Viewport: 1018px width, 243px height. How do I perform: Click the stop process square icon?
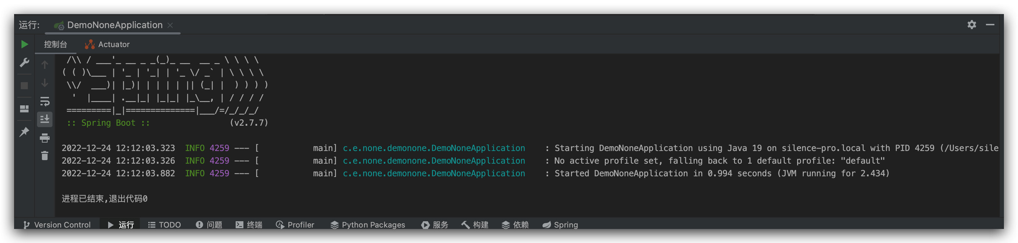[x=25, y=86]
